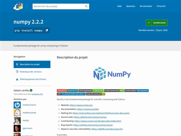The image size is (181, 136).
Task: Open mattip maintainer profile link
Action: (x=26, y=120)
